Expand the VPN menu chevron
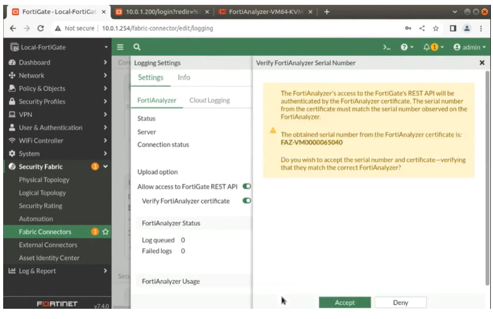Image resolution: width=493 pixels, height=319 pixels. (105, 115)
